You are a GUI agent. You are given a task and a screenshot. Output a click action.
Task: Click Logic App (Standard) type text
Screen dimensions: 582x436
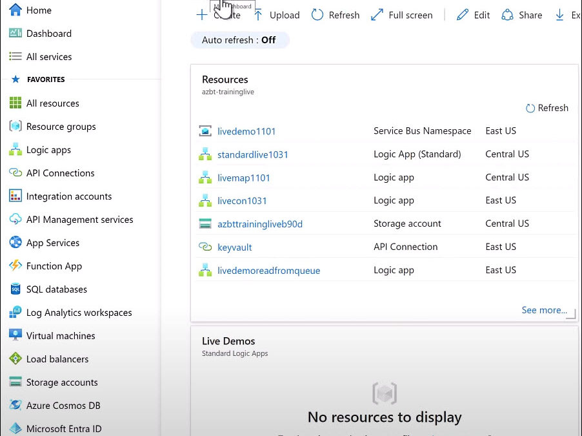417,154
